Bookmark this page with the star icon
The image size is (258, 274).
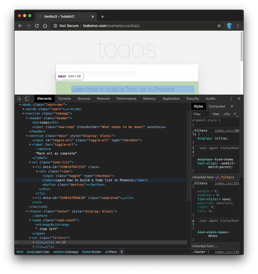[x=219, y=26]
